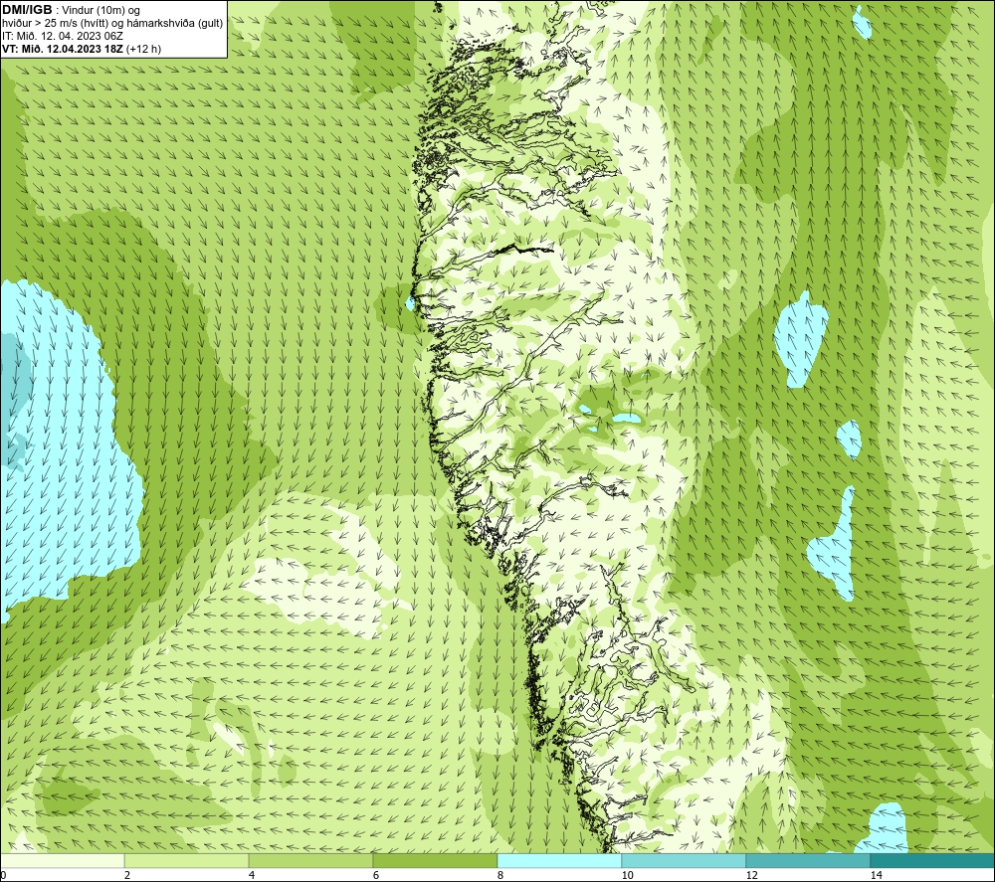The image size is (995, 882).
Task: Click the "0" legend scale label
Action: pos(3,875)
